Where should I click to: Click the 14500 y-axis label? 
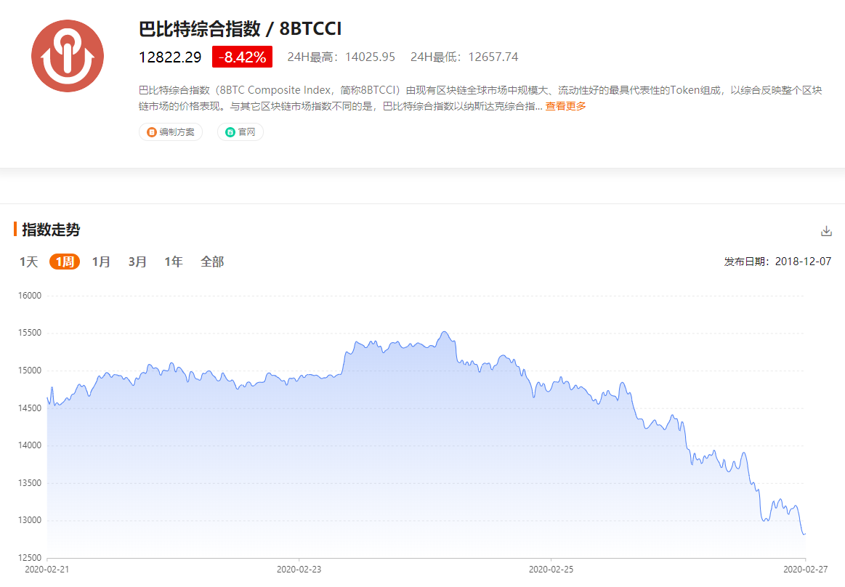[30, 408]
